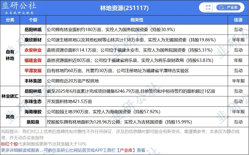
Task: Click stock name 海南橡胶
Action: tap(33, 112)
